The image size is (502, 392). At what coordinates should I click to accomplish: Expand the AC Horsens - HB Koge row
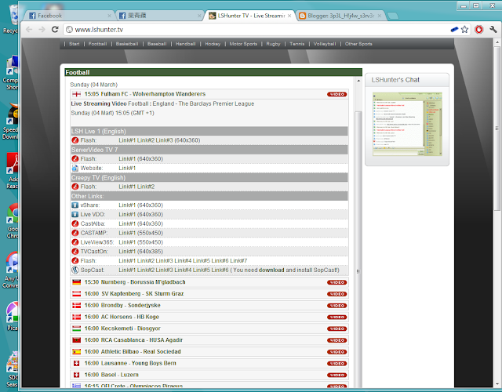209,317
